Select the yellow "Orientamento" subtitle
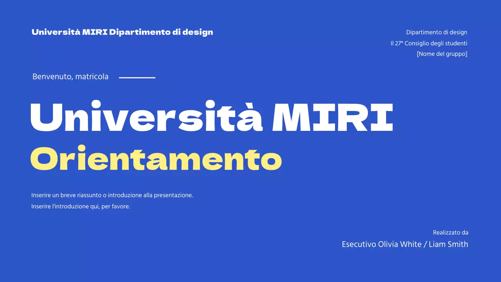The image size is (501, 282). coord(156,159)
